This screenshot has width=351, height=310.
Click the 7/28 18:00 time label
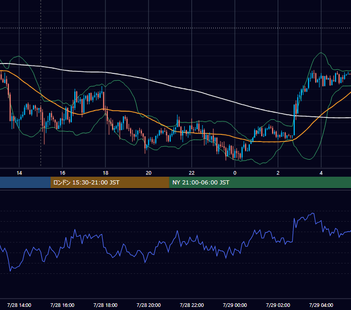(105, 305)
